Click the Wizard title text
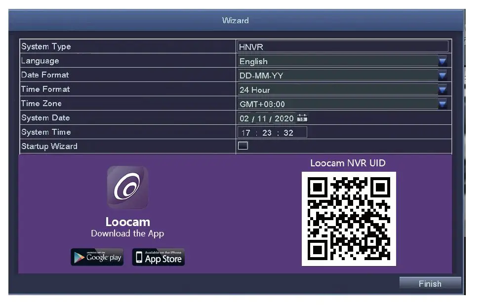Image resolution: width=486 pixels, height=305 pixels. click(235, 20)
